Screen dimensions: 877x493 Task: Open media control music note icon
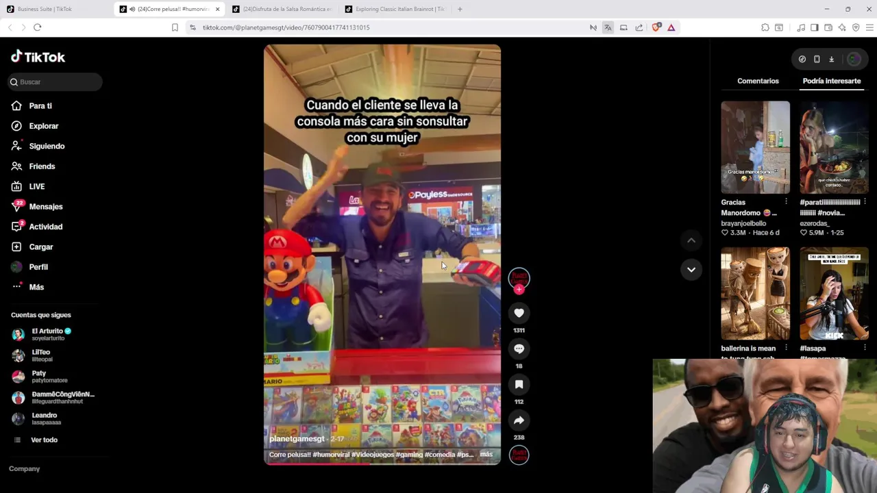pyautogui.click(x=801, y=27)
